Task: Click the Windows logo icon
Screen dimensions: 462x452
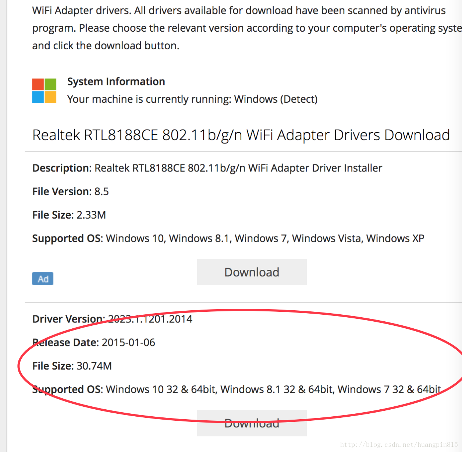Action: pyautogui.click(x=44, y=91)
